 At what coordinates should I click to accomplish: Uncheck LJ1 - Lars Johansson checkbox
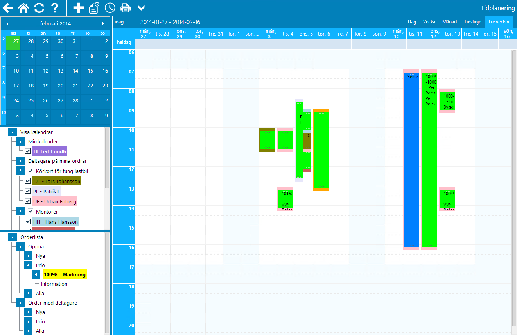(28, 181)
